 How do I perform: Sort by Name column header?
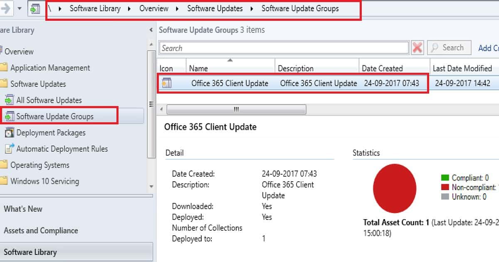230,68
